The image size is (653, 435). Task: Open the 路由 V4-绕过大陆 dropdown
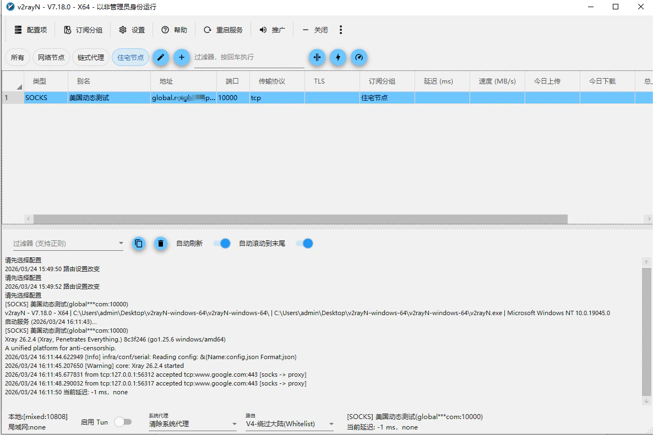[290, 424]
